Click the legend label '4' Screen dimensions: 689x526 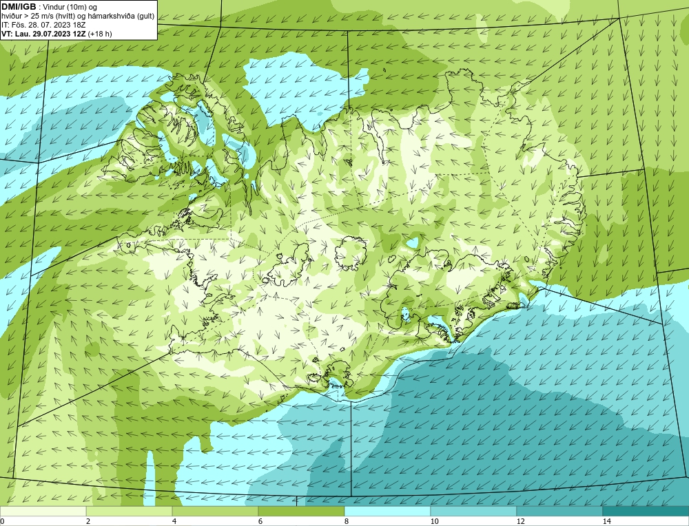[x=174, y=521]
